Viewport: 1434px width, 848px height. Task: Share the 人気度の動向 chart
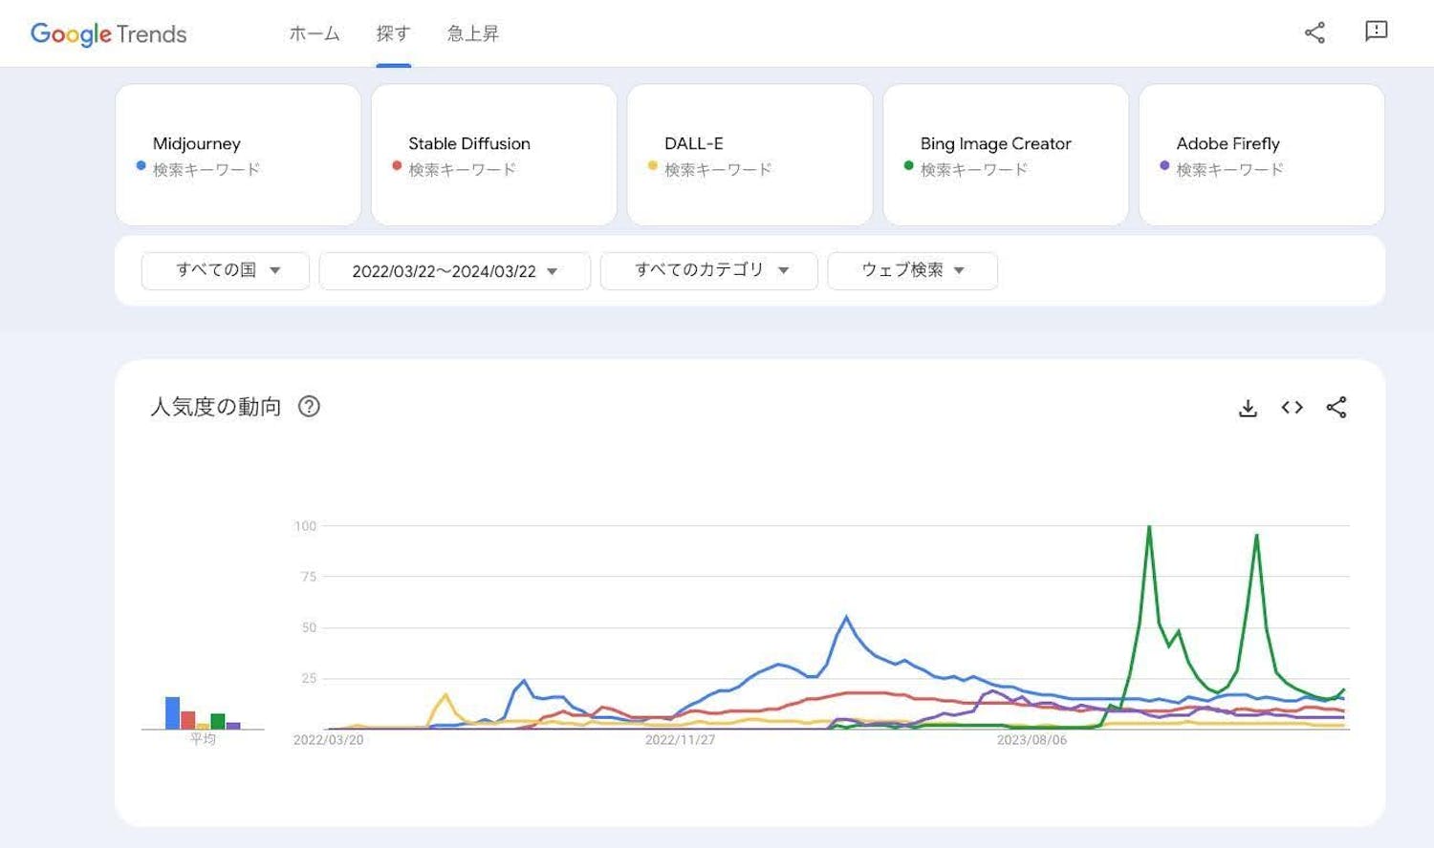click(x=1336, y=408)
